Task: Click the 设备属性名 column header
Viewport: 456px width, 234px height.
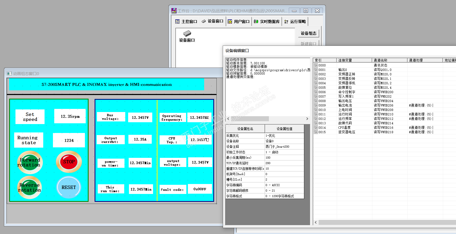Action: [245, 129]
